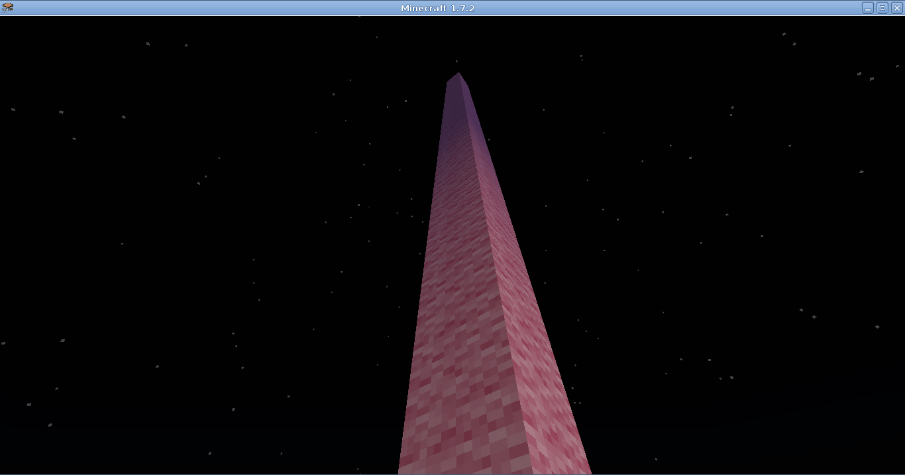Click the bottom-right corner of the game view

[x=902, y=471]
